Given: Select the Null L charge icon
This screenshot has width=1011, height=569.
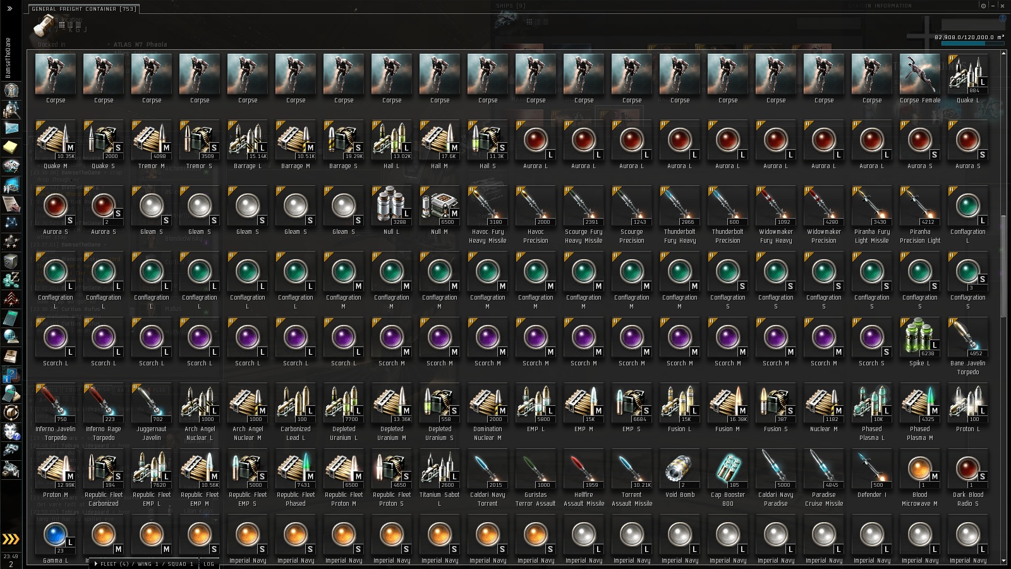Looking at the screenshot, I should point(391,205).
